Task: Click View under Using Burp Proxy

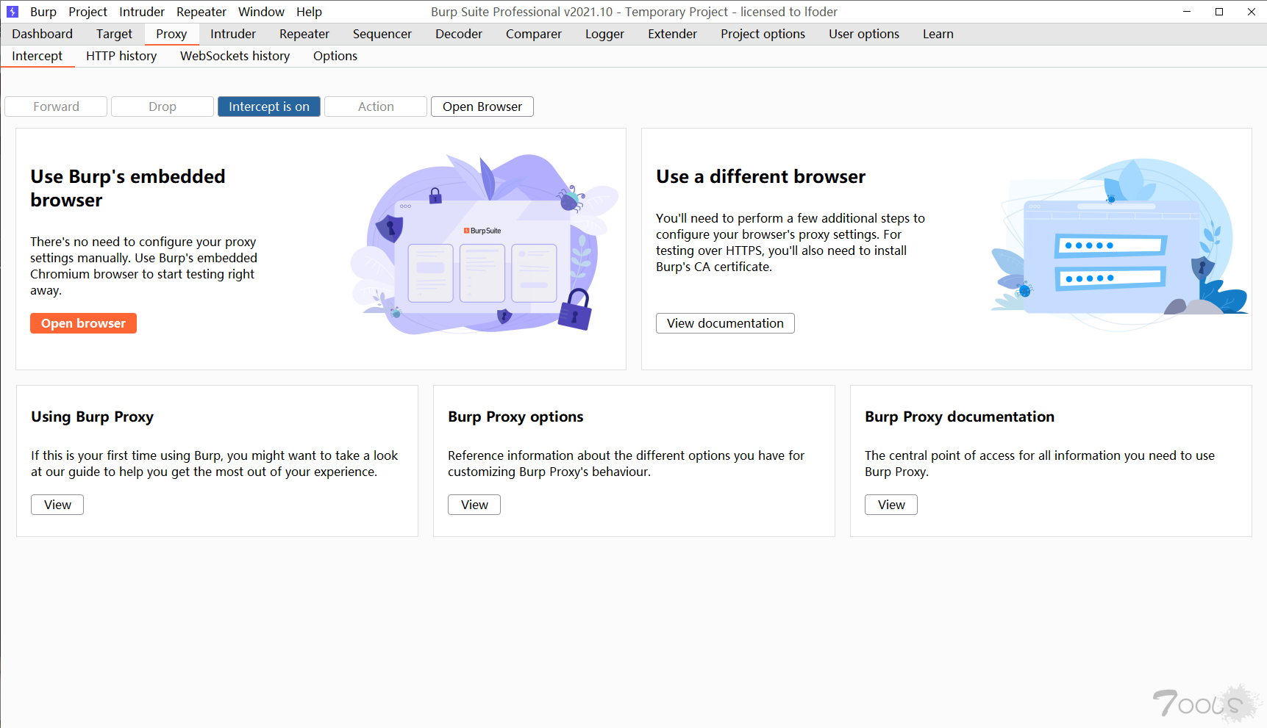Action: click(57, 505)
